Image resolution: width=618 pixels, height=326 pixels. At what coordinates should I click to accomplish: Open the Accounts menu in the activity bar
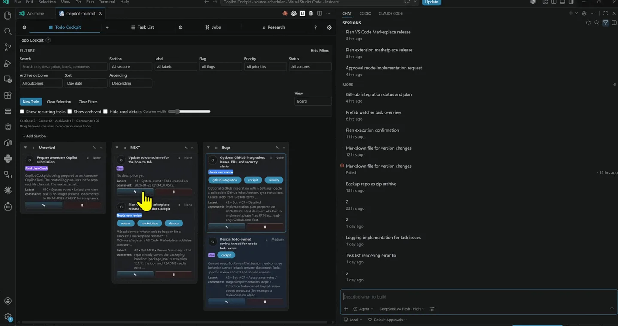click(8, 301)
